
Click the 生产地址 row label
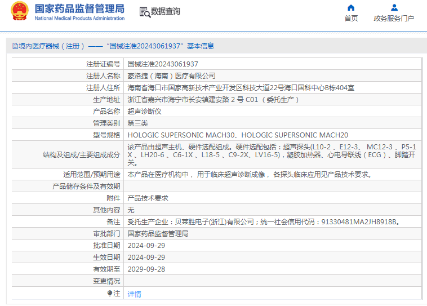click(106, 99)
